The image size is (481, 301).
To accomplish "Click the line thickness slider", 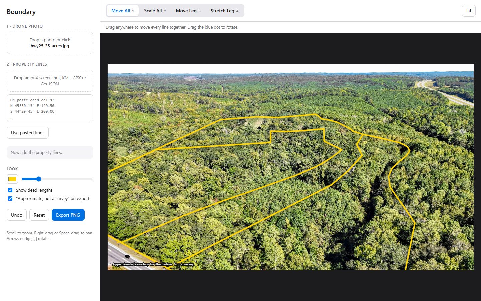I will [57, 179].
